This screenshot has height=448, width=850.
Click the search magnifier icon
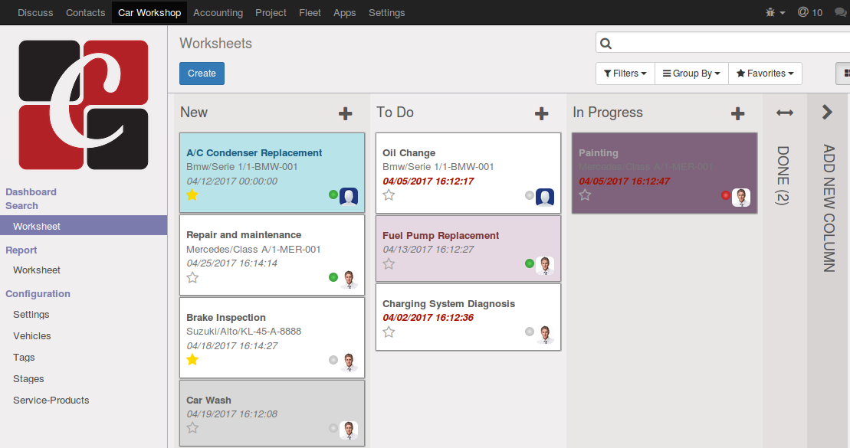[606, 44]
